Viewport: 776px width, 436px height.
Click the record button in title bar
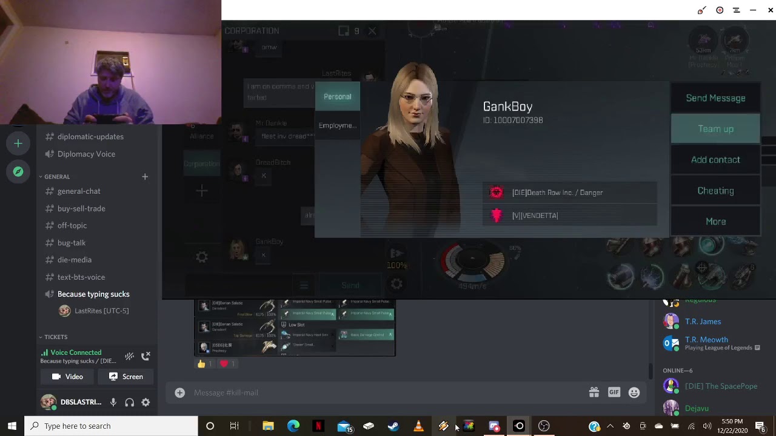point(720,10)
